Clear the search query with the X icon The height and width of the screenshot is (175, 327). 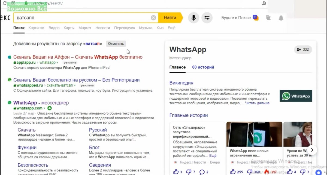point(153,18)
